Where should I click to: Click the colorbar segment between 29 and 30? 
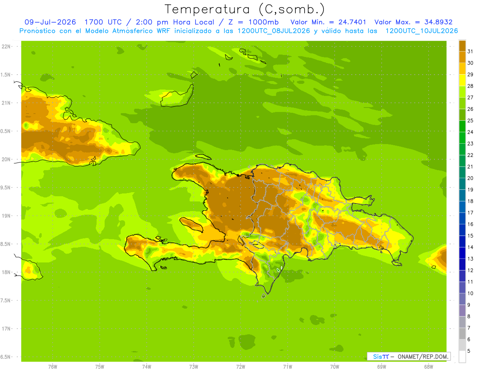coord(462,69)
